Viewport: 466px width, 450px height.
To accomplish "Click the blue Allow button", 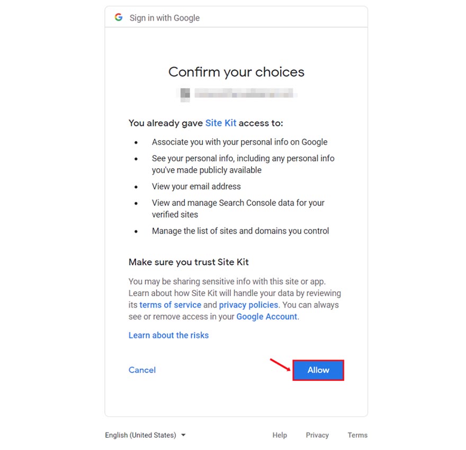I will [x=318, y=370].
